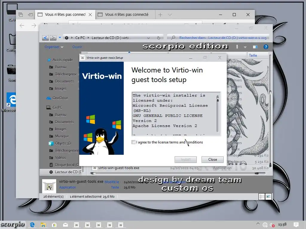Open the scorpio start button

coord(13,225)
